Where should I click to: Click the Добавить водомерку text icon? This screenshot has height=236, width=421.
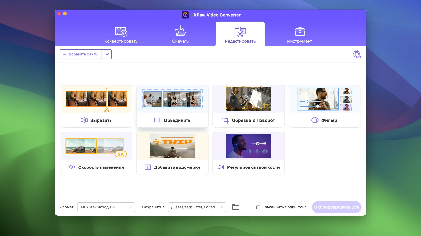tap(148, 167)
